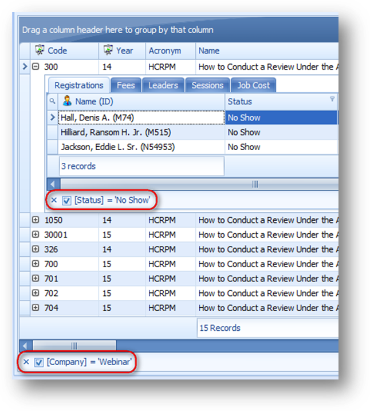Click the [Company] = 'Webinar' filter text
The height and width of the screenshot is (411, 370).
point(89,362)
